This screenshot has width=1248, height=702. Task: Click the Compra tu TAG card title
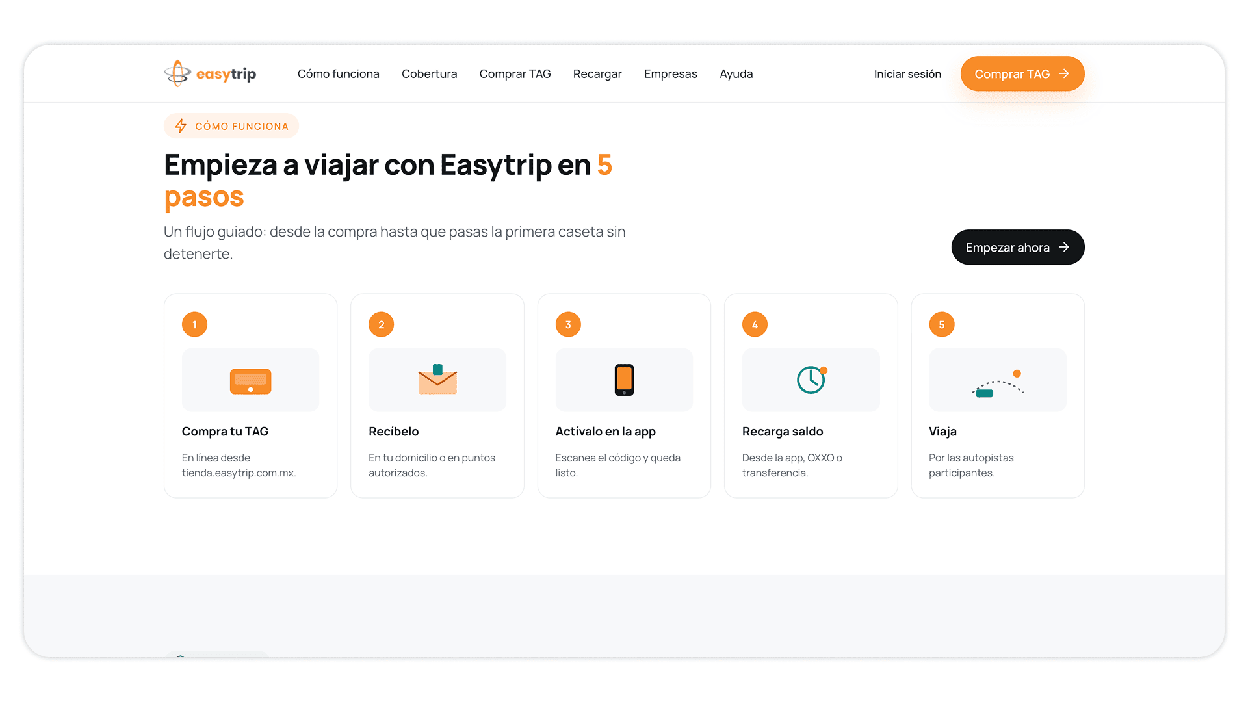point(225,432)
